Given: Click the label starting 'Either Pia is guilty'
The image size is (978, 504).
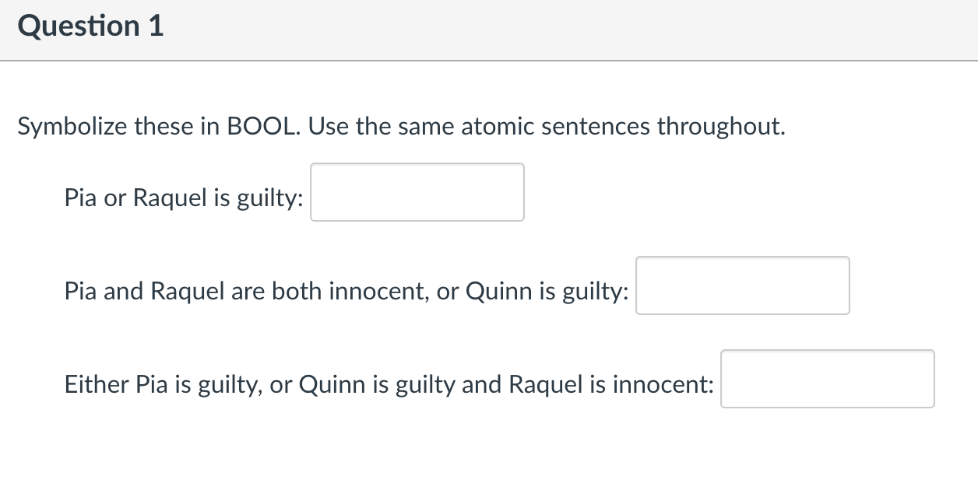Looking at the screenshot, I should (389, 384).
